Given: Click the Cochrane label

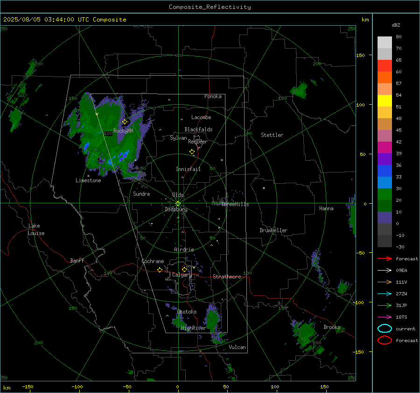Looking at the screenshot, I should point(153,261).
